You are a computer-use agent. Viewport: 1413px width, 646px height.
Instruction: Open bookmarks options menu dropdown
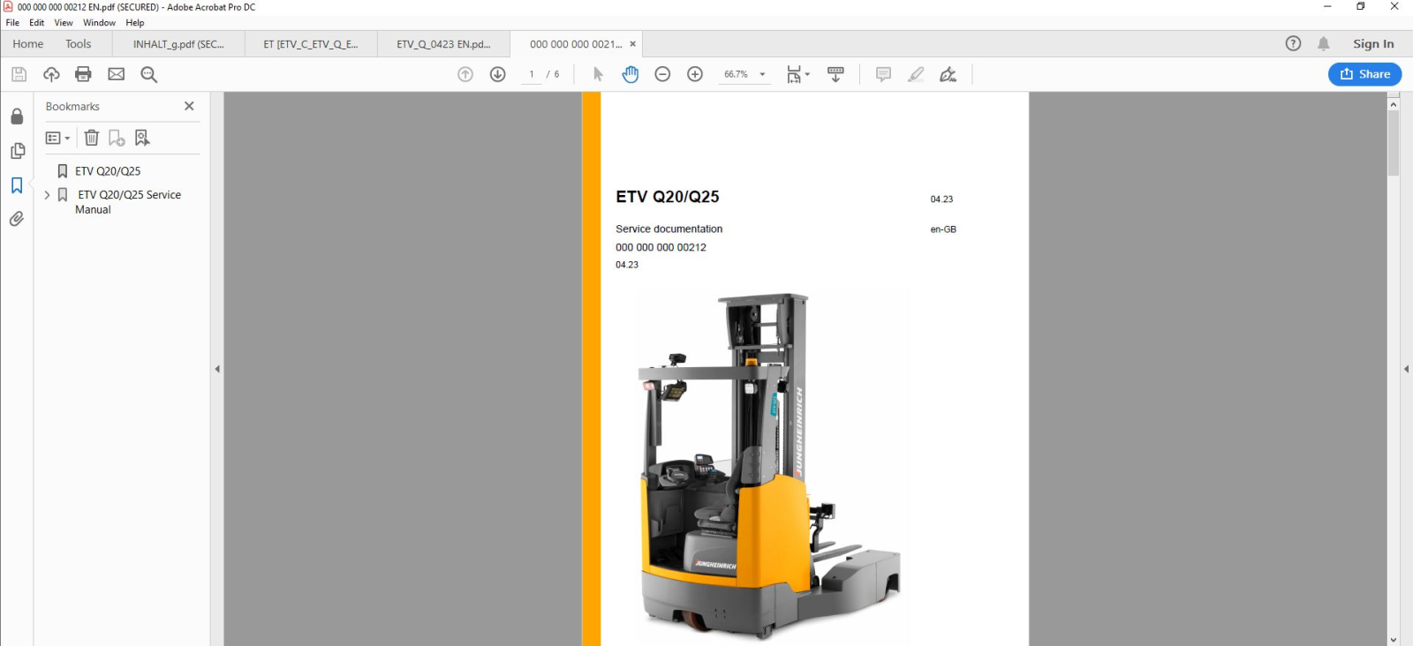[x=57, y=138]
